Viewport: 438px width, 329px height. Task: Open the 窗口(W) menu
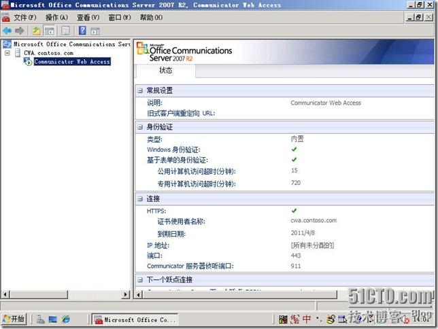pyautogui.click(x=120, y=18)
